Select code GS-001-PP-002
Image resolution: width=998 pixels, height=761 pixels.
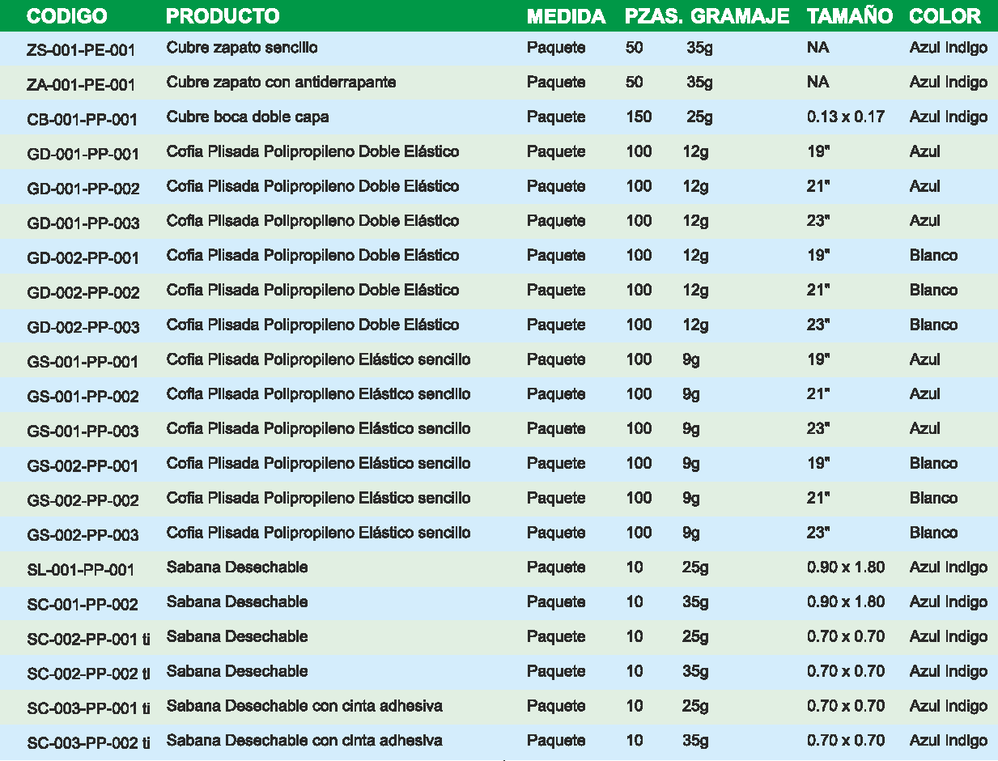83,397
